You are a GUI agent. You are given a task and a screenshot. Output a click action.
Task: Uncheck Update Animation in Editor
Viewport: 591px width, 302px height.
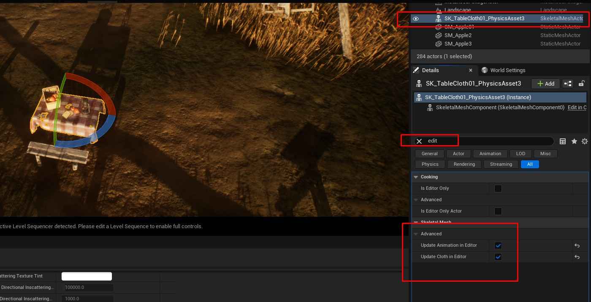click(x=498, y=245)
